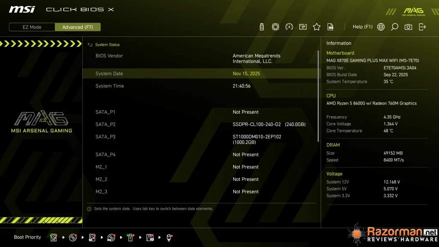Select the USB floppy boot device icon
This screenshot has width=439, height=247.
pos(150,238)
